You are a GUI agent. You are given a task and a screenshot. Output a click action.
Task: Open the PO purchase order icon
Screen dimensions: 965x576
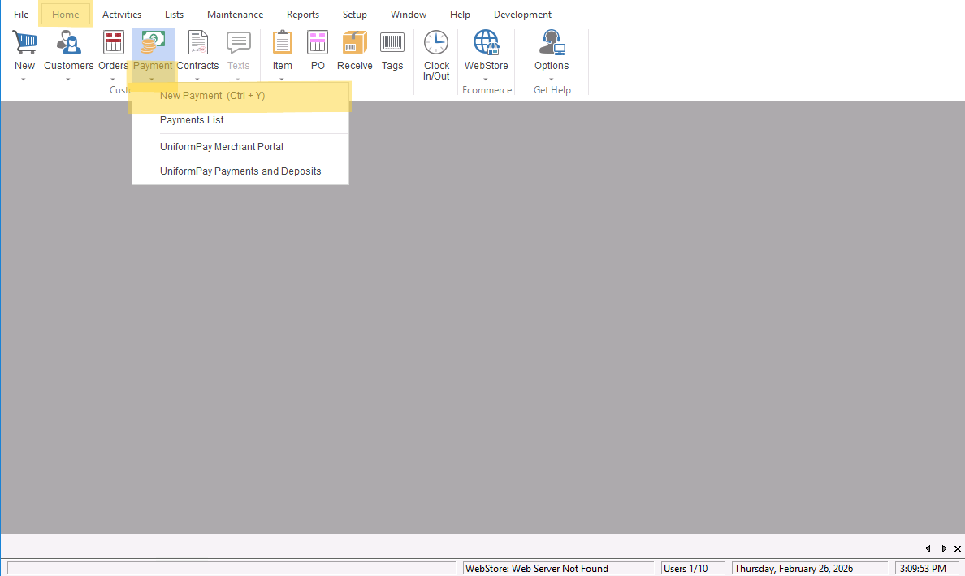(x=318, y=43)
